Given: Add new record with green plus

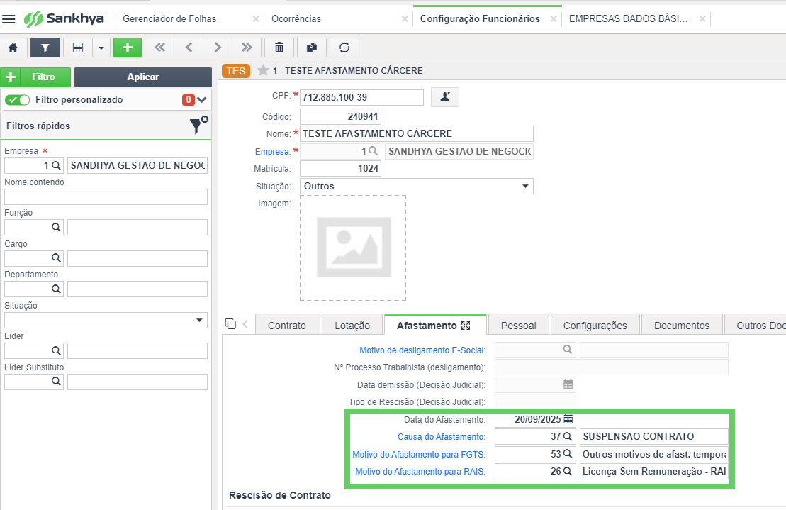Looking at the screenshot, I should coord(128,48).
